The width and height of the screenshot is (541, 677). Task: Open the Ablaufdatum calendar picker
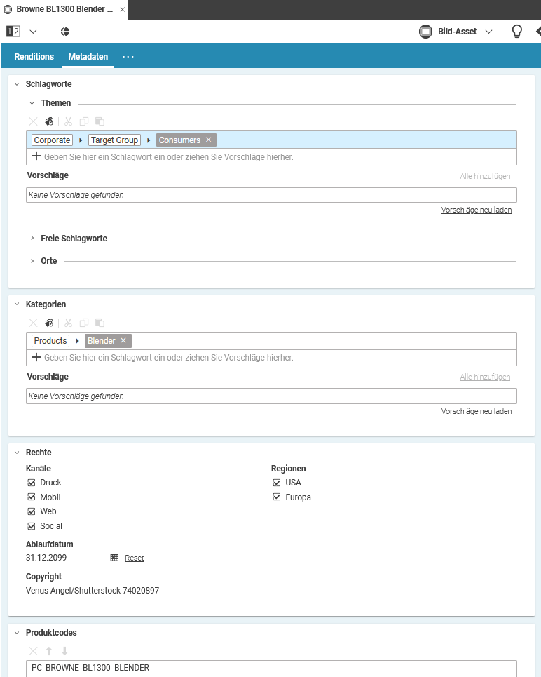click(x=114, y=558)
